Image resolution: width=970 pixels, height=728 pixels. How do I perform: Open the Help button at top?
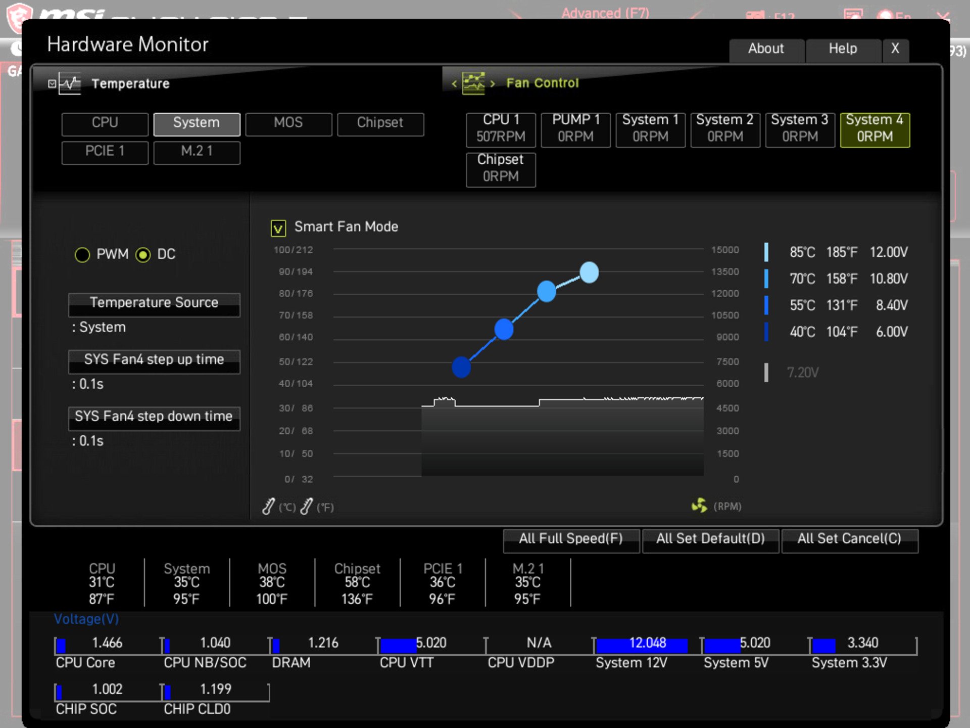843,49
